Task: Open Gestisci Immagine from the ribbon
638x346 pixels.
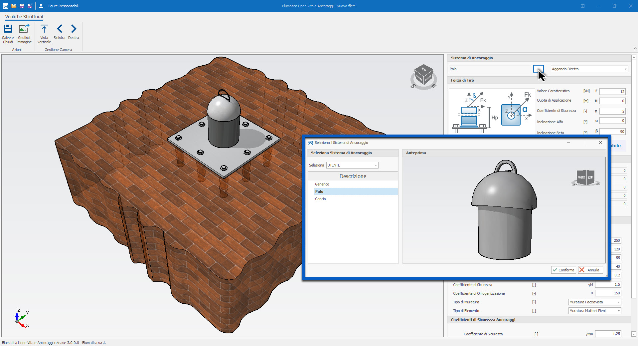Action: (24, 29)
